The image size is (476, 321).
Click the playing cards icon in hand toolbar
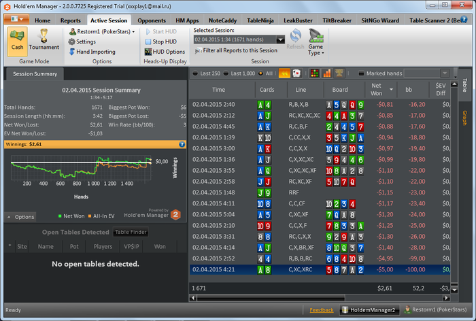point(296,73)
